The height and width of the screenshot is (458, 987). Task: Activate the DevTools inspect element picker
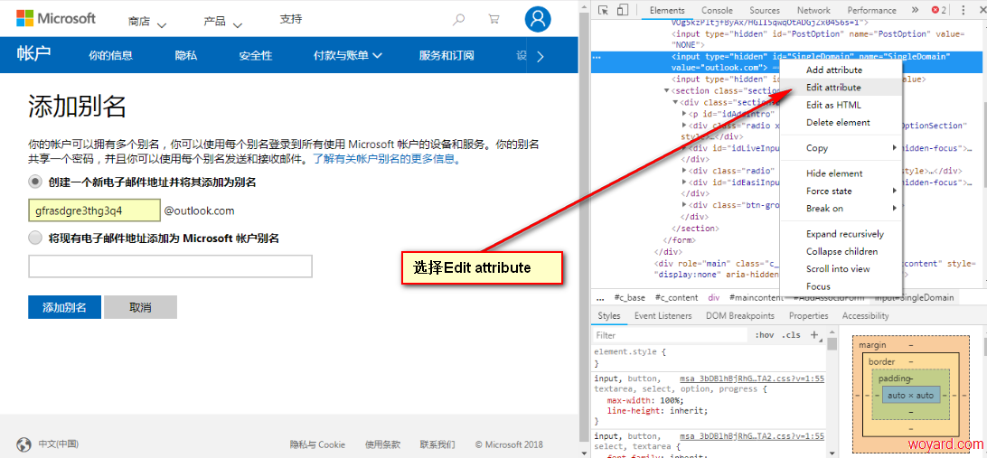[x=603, y=10]
